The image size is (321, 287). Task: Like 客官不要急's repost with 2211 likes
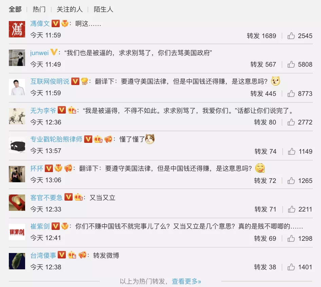[291, 209]
